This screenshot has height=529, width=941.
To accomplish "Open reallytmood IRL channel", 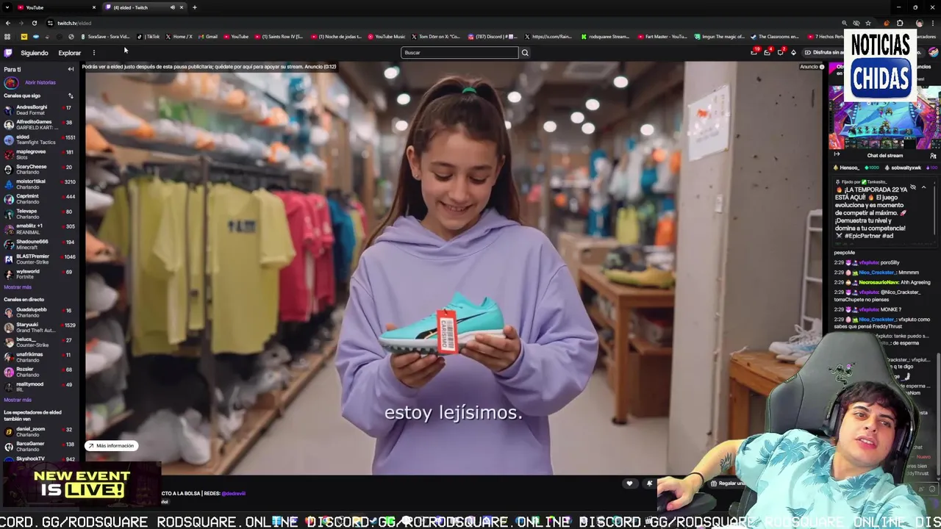I will click(x=39, y=386).
